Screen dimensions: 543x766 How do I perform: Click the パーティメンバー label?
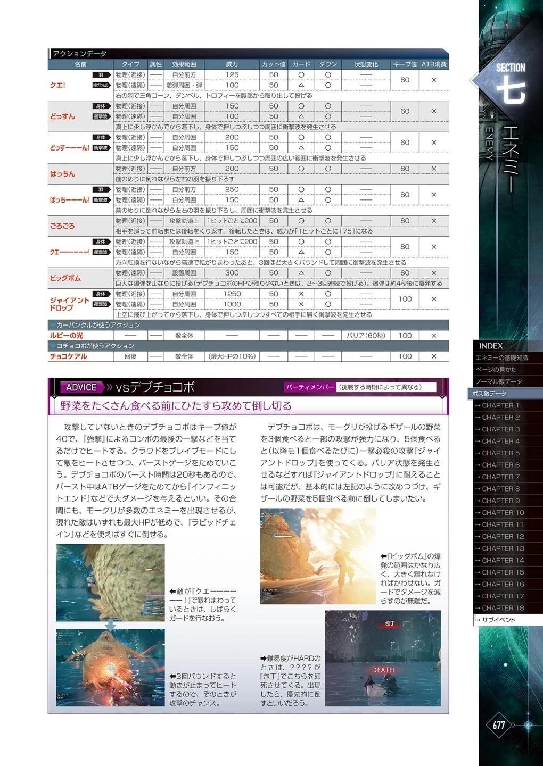pos(310,387)
